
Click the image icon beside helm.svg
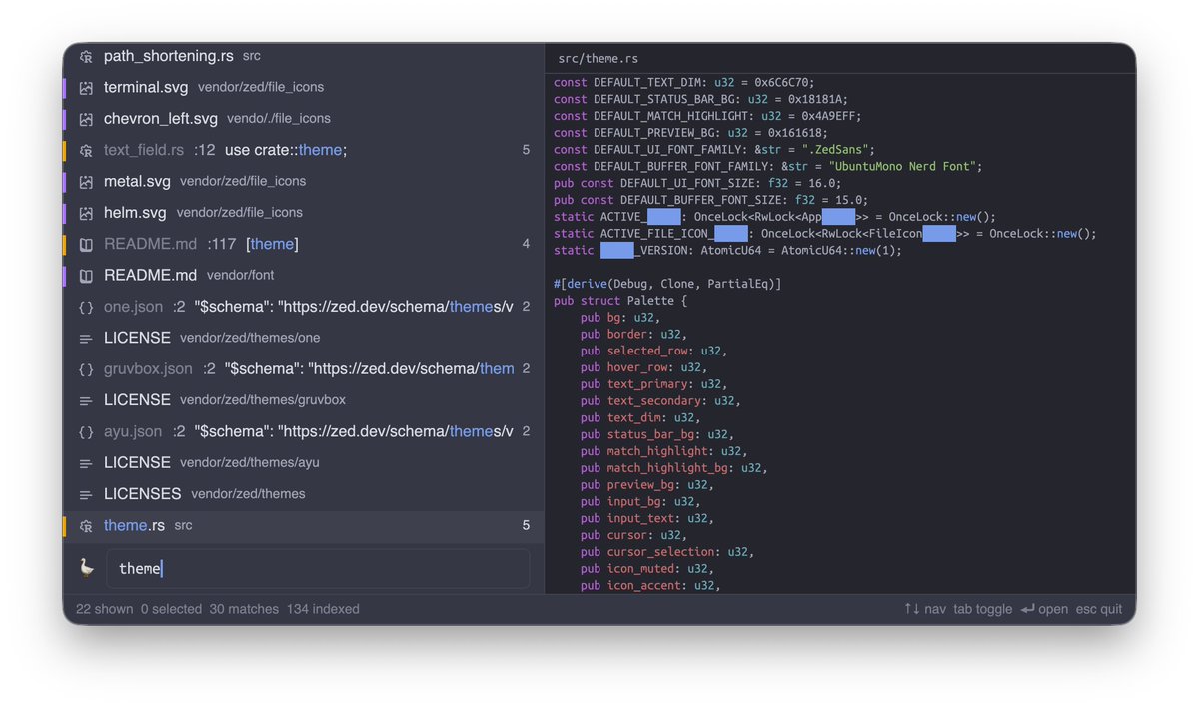[x=86, y=213]
